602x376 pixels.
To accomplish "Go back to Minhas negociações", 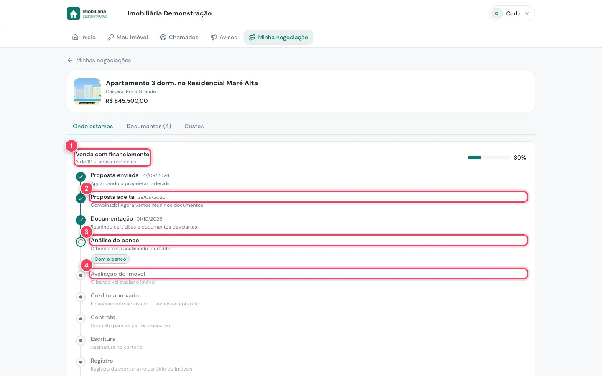I will [99, 60].
